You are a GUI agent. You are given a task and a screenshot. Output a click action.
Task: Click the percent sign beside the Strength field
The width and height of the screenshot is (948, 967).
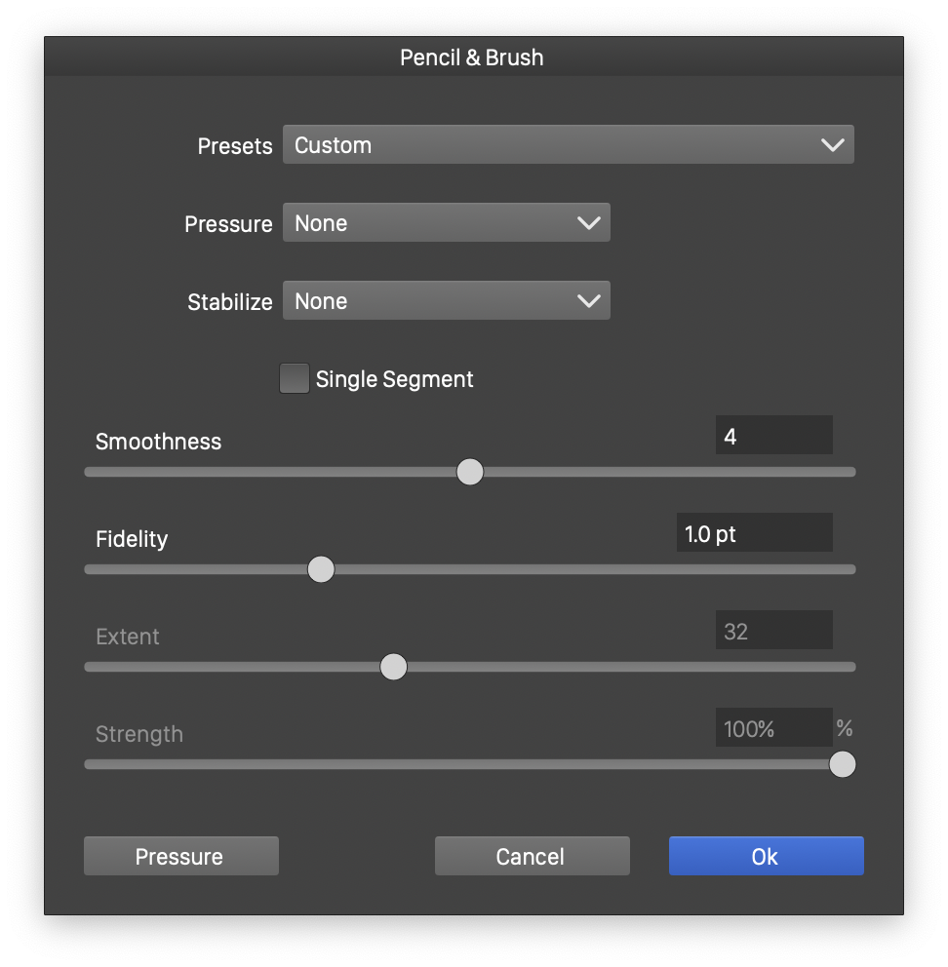coord(845,728)
